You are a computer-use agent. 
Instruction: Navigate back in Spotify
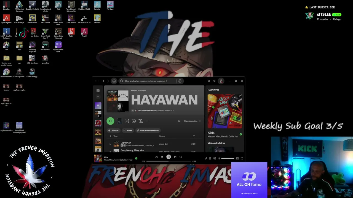point(103,81)
